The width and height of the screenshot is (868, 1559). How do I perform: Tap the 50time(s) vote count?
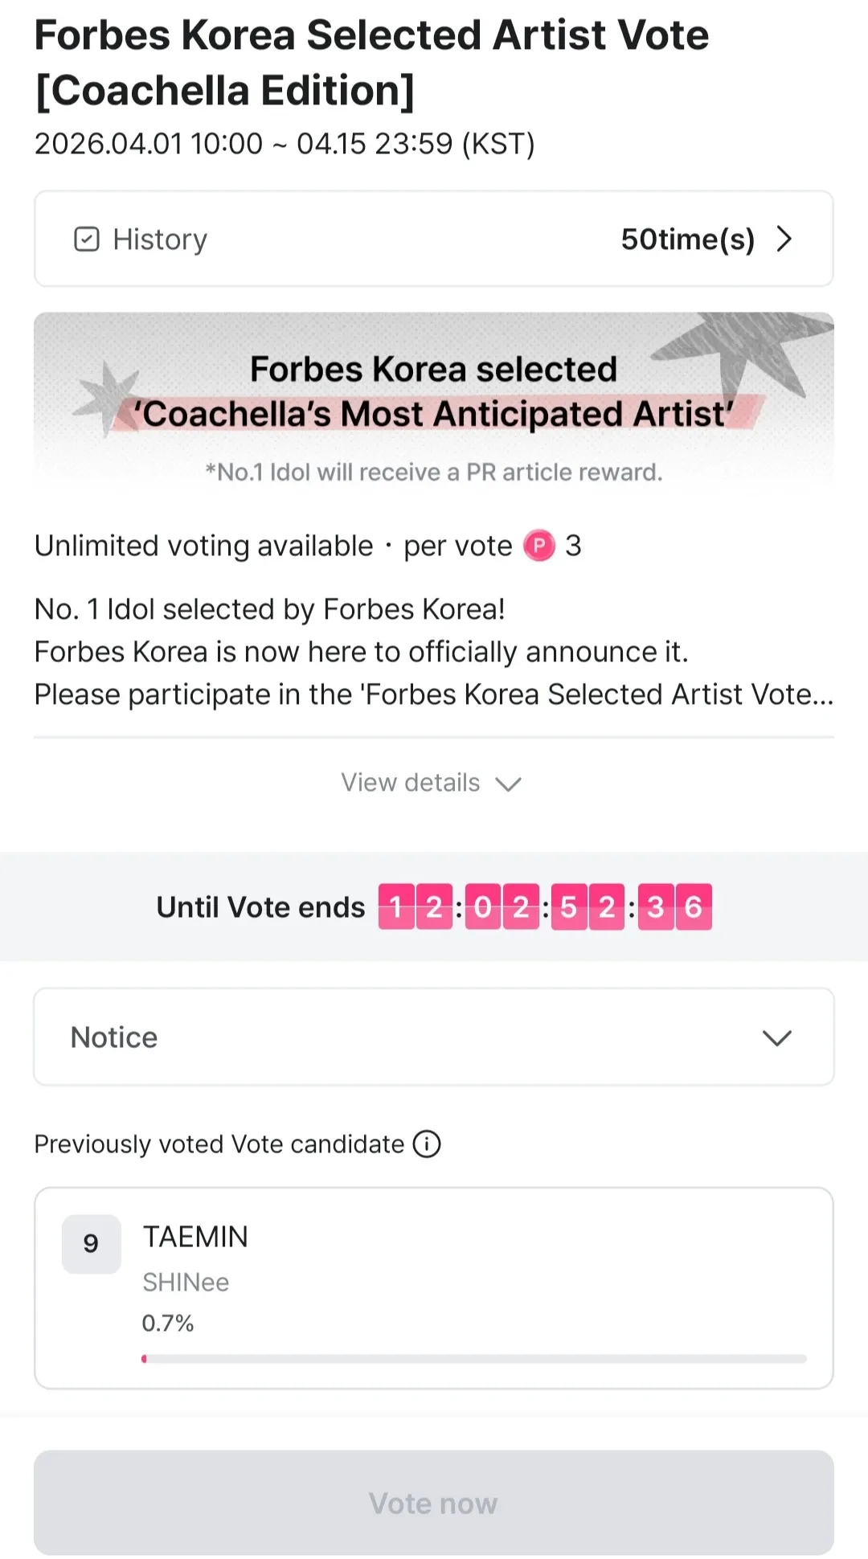pyautogui.click(x=687, y=239)
